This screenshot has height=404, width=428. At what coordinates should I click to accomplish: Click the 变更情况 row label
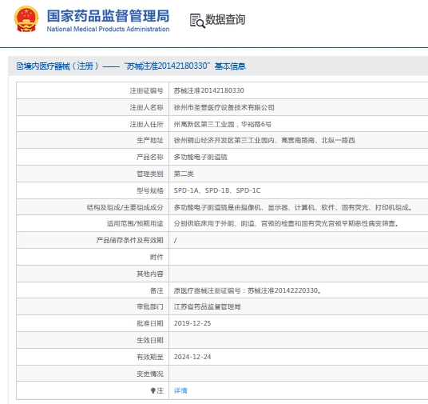(x=150, y=374)
